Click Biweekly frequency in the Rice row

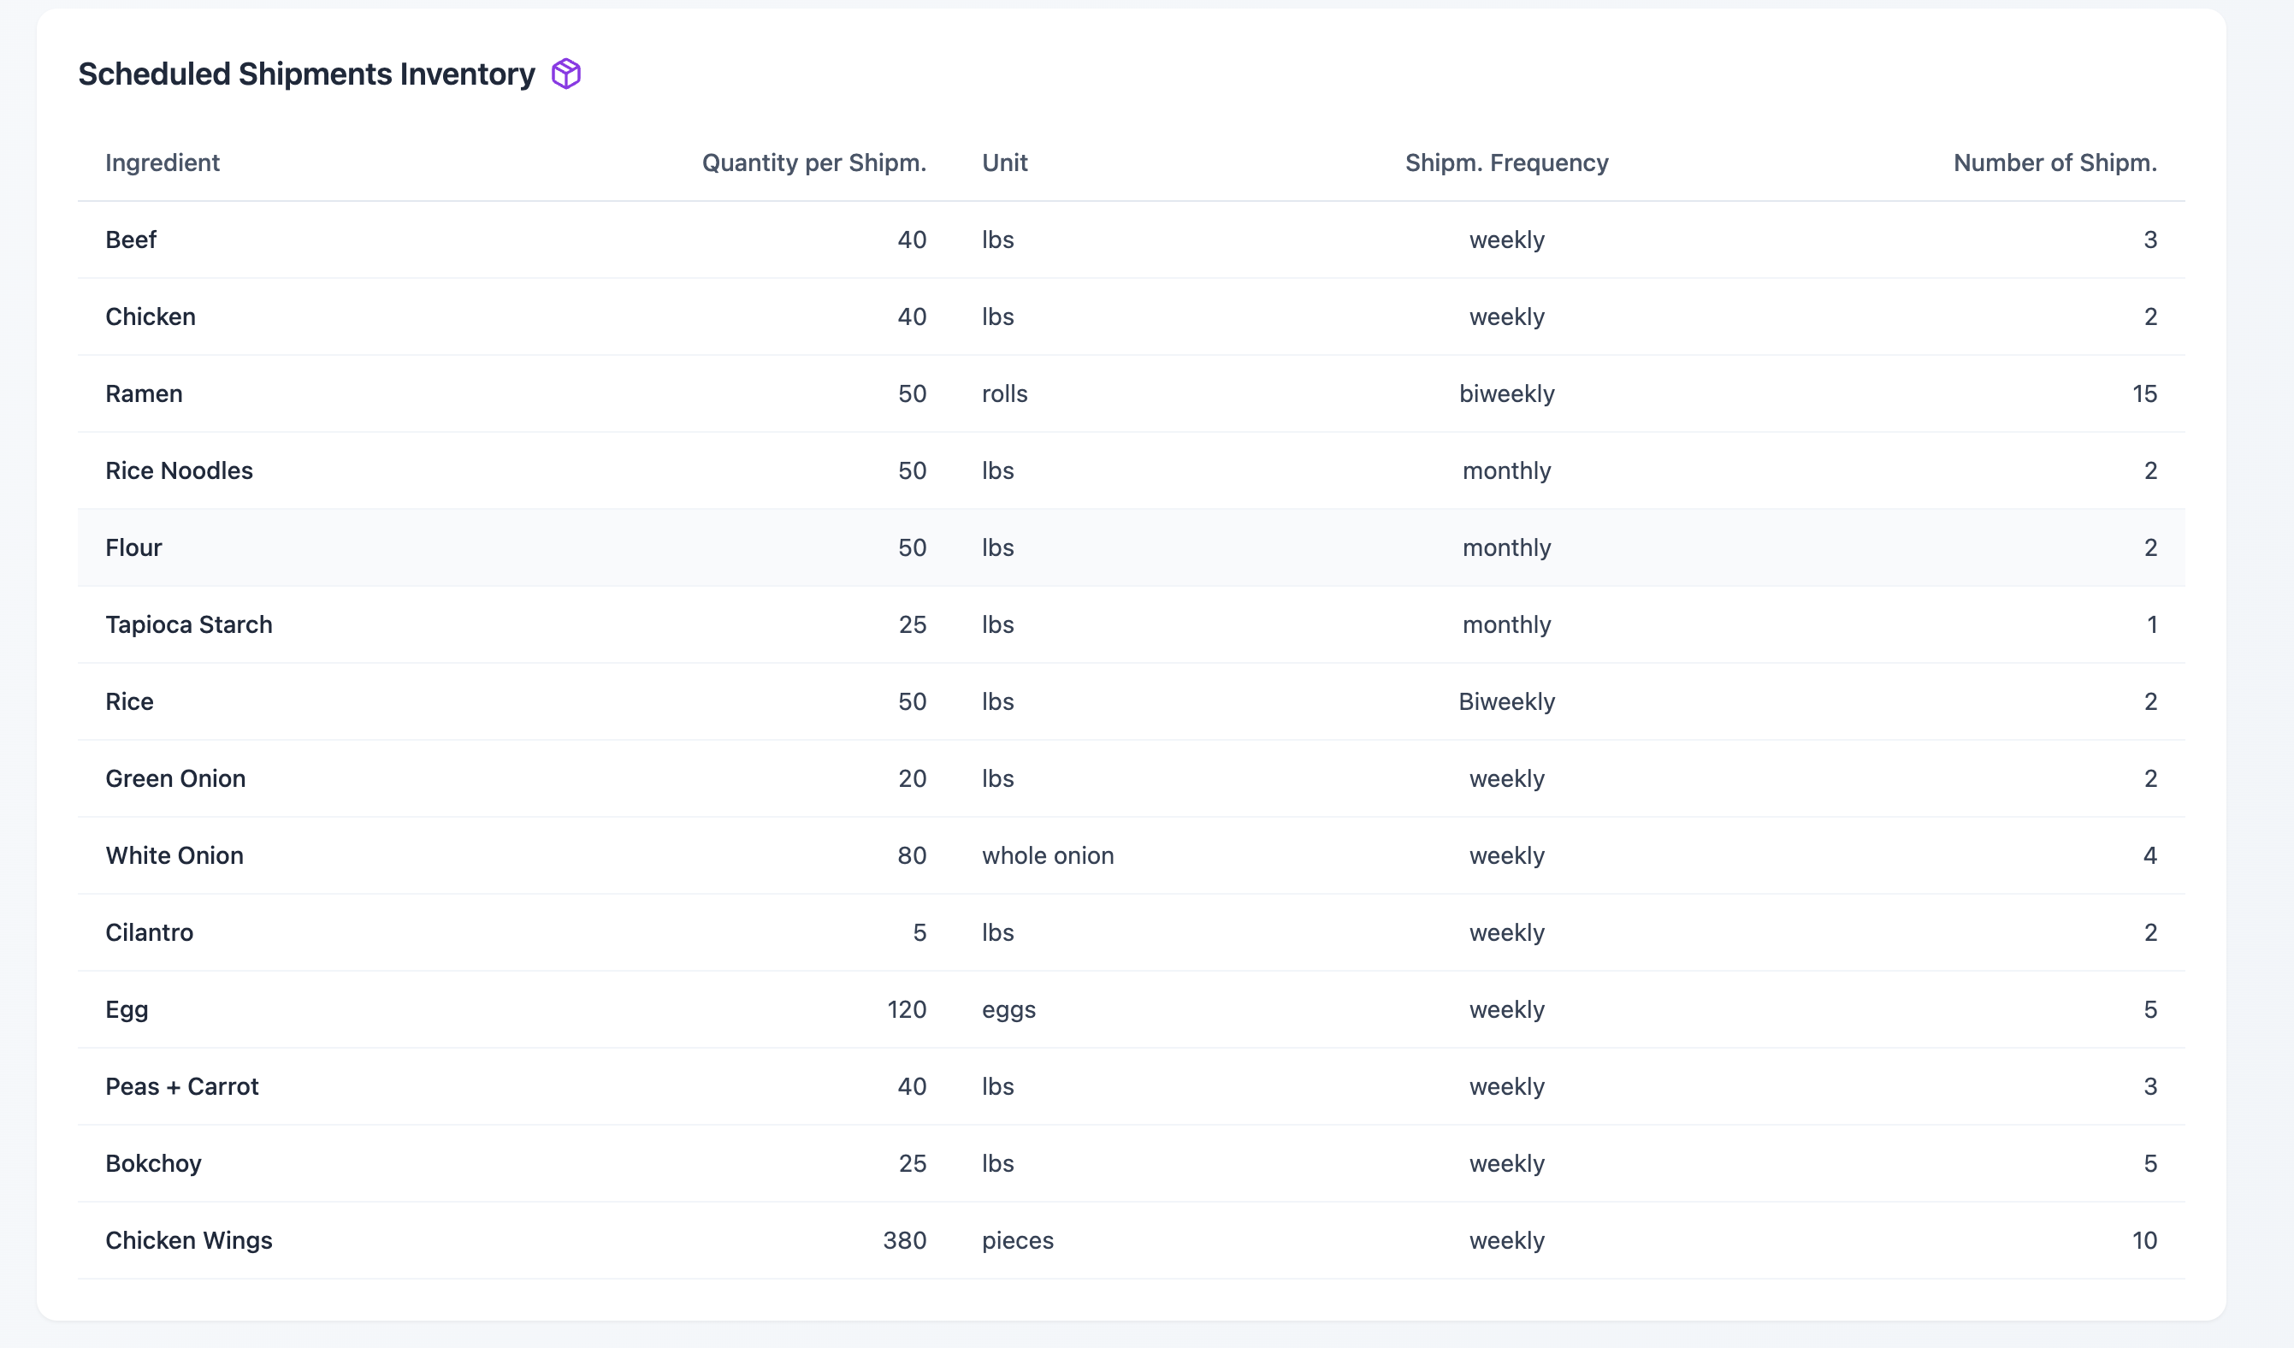(x=1505, y=701)
